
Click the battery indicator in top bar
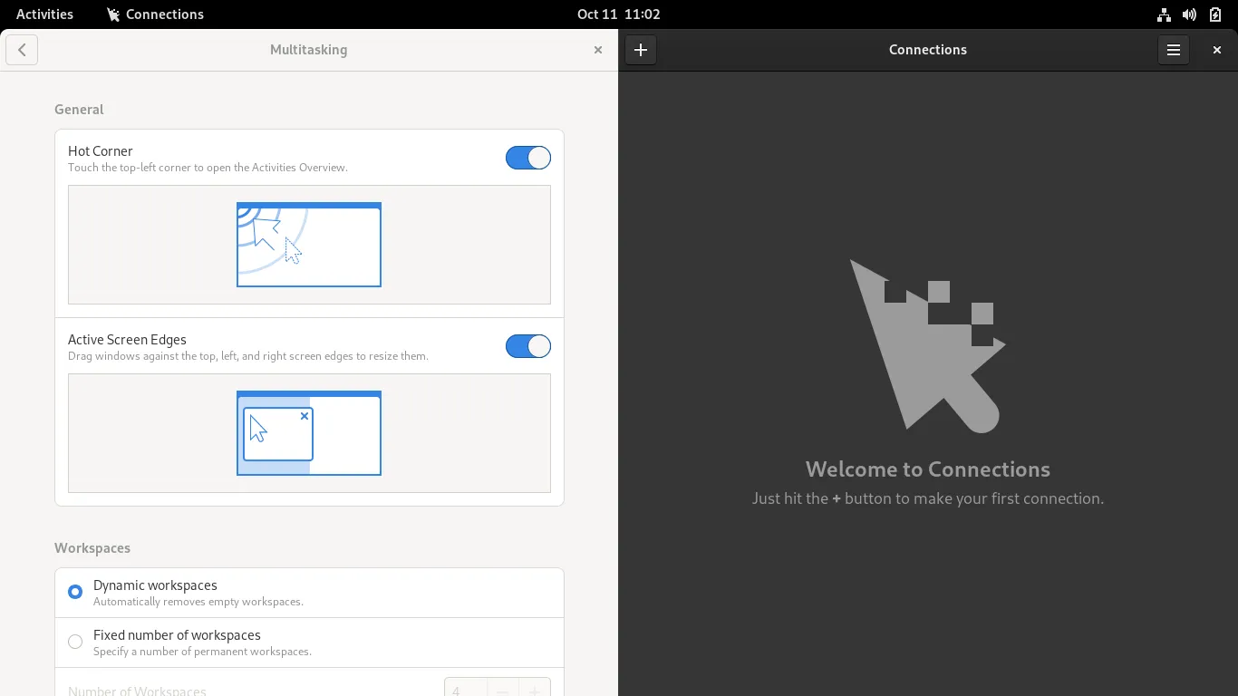(x=1215, y=14)
